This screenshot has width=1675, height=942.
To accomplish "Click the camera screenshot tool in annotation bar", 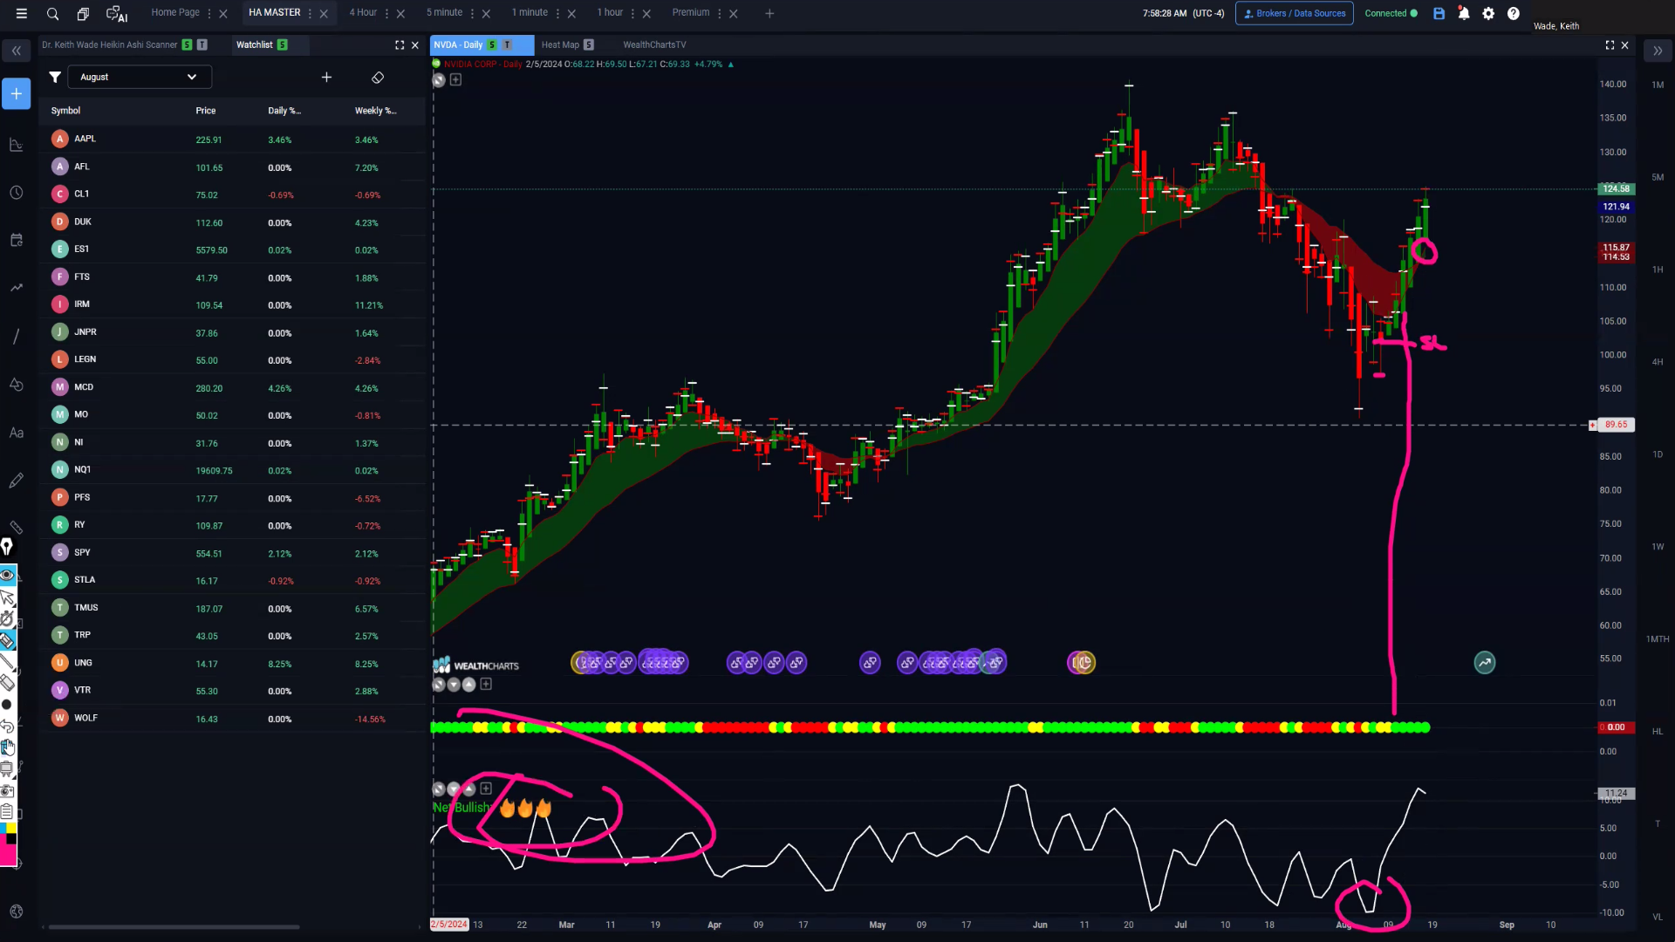I will pyautogui.click(x=7, y=791).
